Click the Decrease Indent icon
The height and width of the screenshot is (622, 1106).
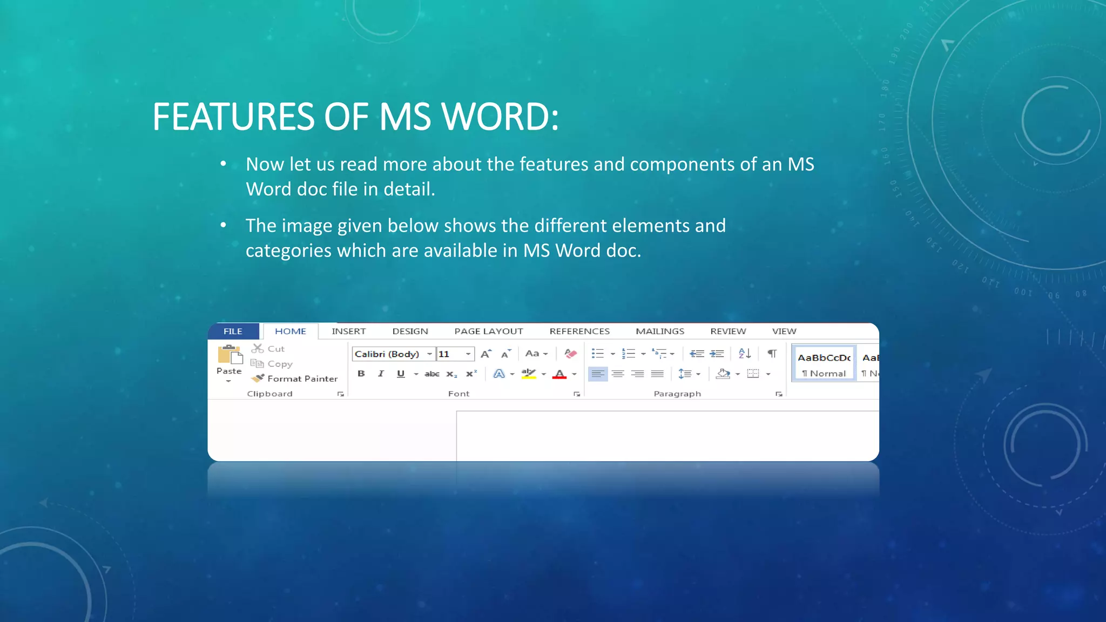click(x=697, y=354)
